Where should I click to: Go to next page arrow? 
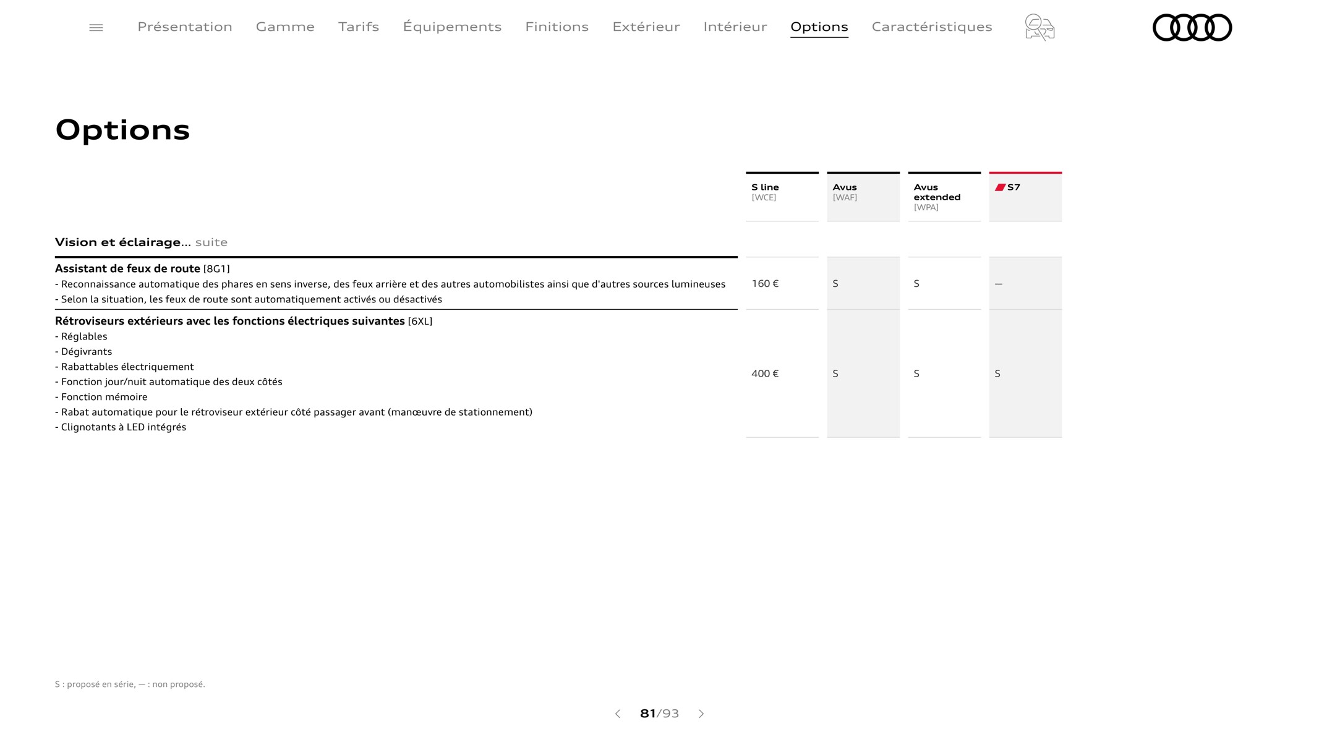coord(701,714)
